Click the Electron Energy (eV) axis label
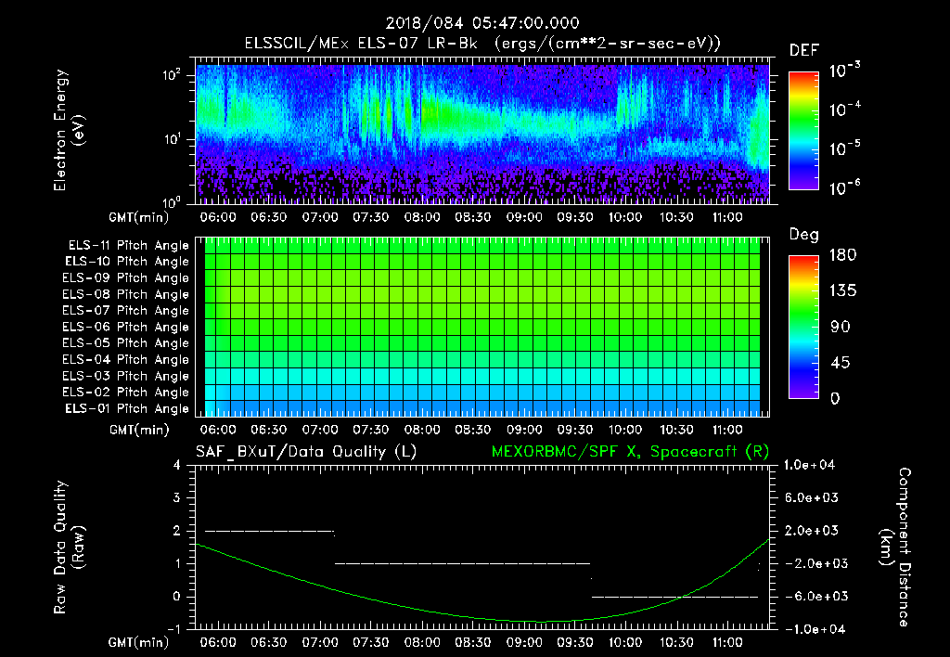 pos(68,131)
